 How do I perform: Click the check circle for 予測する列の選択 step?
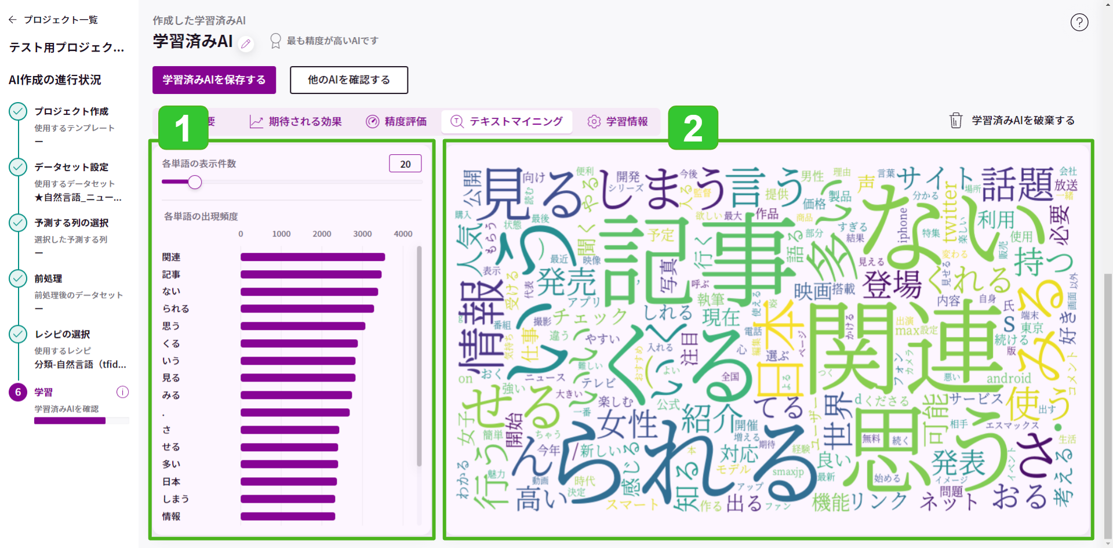coord(18,223)
